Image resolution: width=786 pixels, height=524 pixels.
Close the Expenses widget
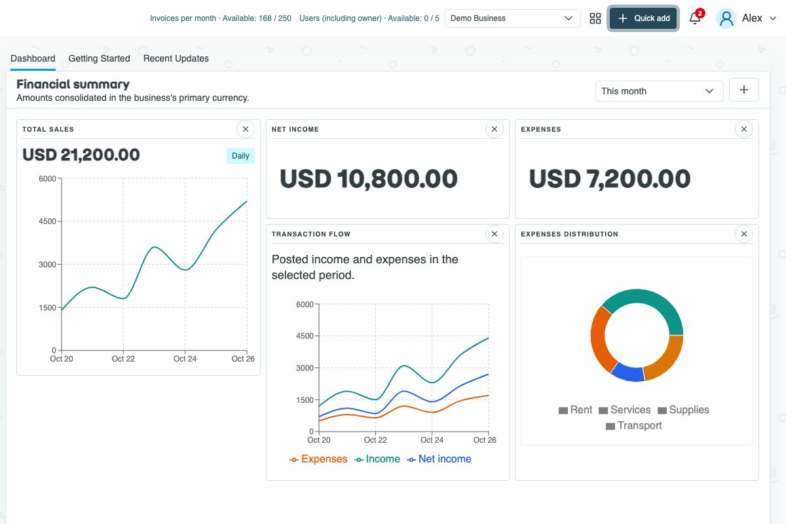tap(743, 129)
